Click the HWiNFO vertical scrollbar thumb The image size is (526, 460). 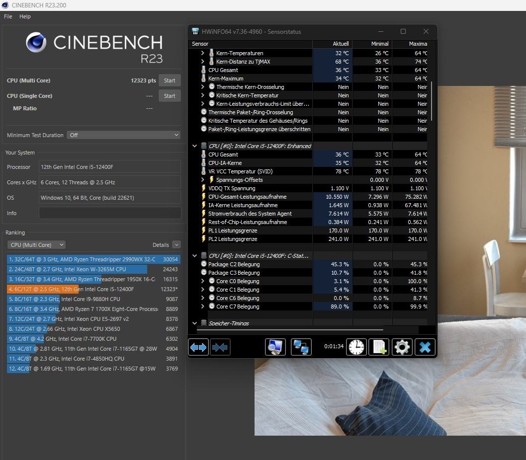(432, 100)
